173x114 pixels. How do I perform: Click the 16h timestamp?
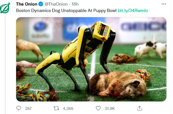tap(75, 4)
